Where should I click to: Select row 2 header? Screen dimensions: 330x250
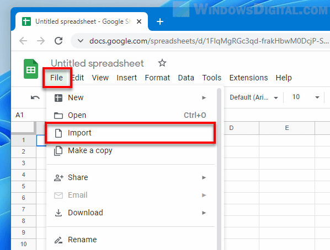[24, 151]
